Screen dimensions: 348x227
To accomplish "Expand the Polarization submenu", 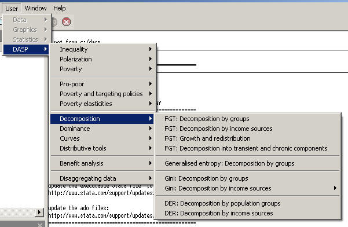I will [102, 59].
